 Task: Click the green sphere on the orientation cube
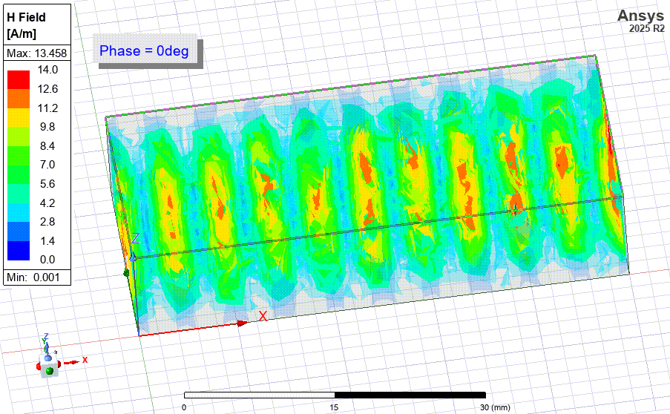click(x=50, y=370)
